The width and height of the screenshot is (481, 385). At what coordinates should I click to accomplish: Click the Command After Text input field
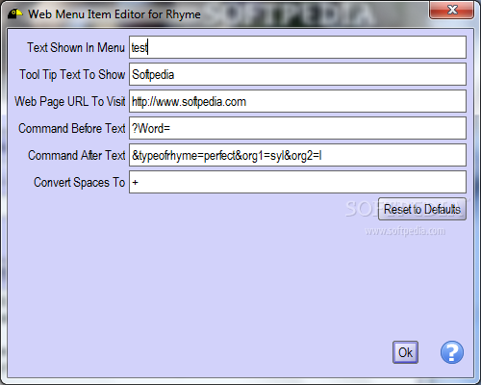tap(297, 155)
